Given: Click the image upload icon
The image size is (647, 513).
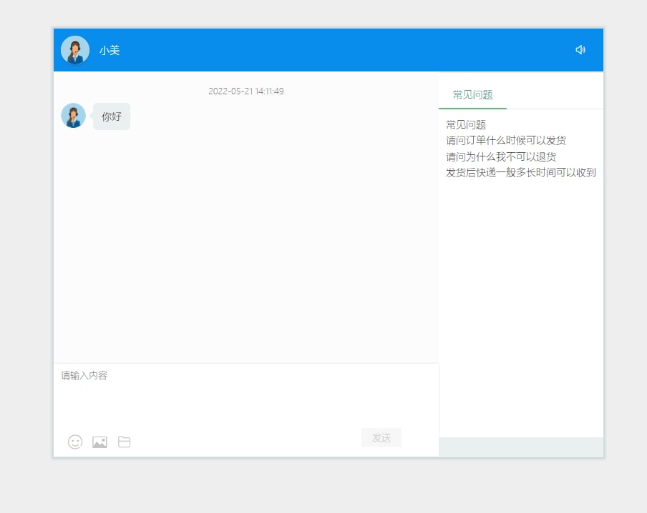Looking at the screenshot, I should [x=99, y=442].
